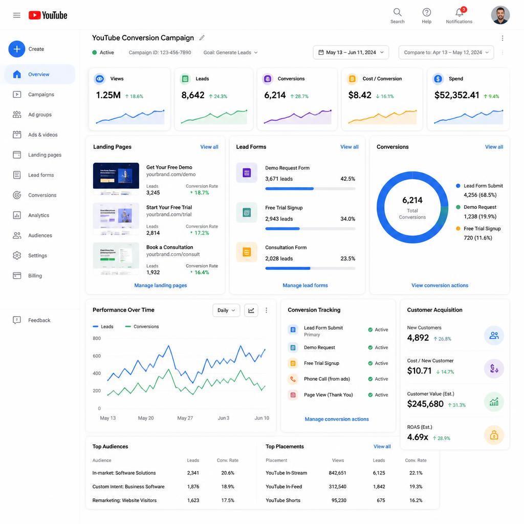The width and height of the screenshot is (524, 524).
Task: Click Active status of Lead Form Submit
Action: (378, 330)
